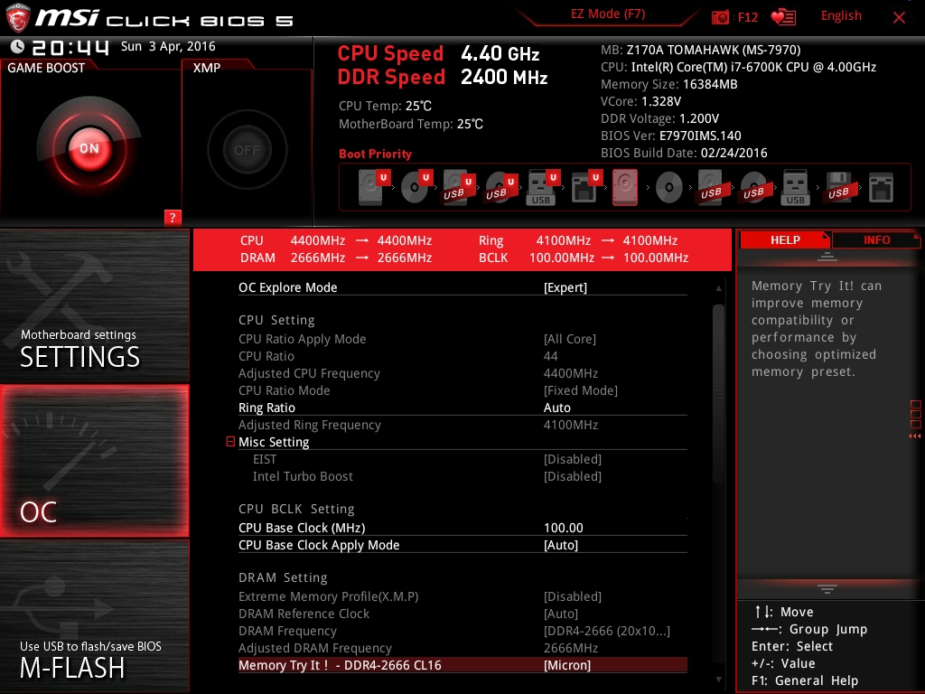
Task: Select the USB floppy disk boot icon
Action: coord(838,187)
